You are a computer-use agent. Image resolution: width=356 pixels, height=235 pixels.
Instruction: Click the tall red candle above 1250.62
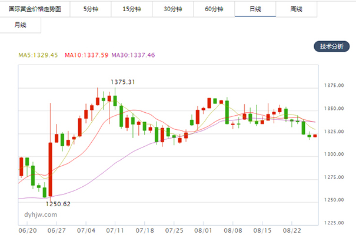pyautogui.click(x=51, y=169)
